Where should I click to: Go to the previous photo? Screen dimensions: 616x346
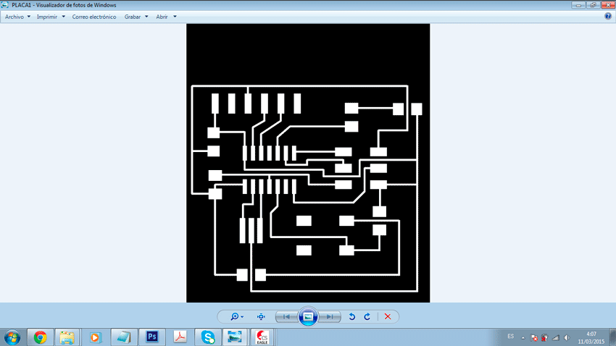286,316
